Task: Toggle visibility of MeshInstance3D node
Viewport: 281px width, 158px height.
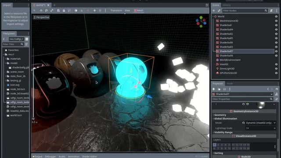Action: pos(276,21)
